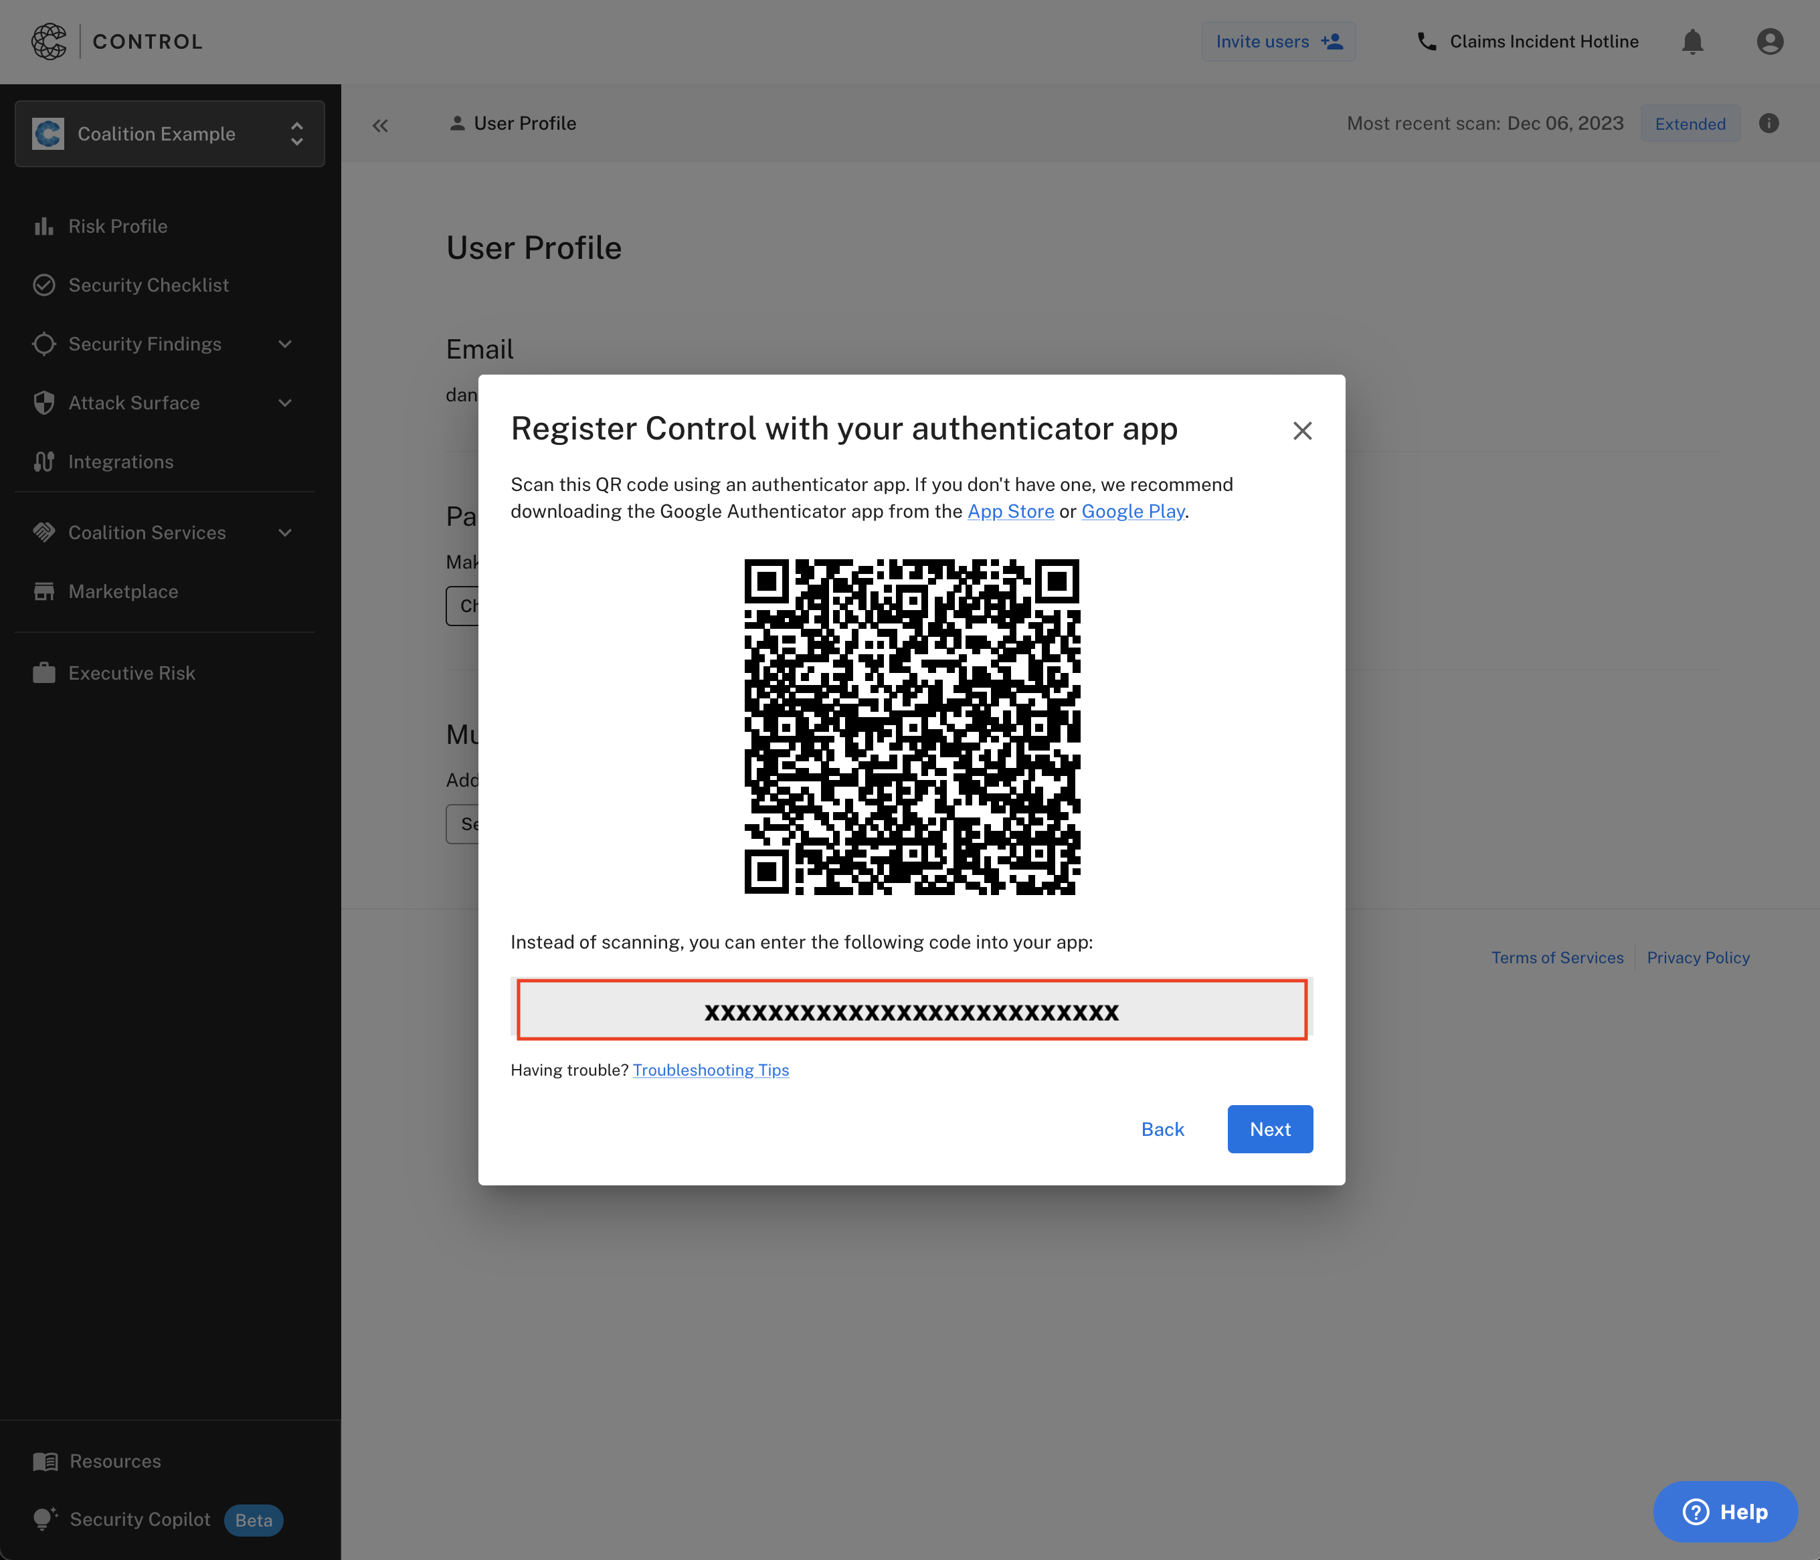The image size is (1820, 1560).
Task: Open Resources in the sidebar
Action: 115,1461
